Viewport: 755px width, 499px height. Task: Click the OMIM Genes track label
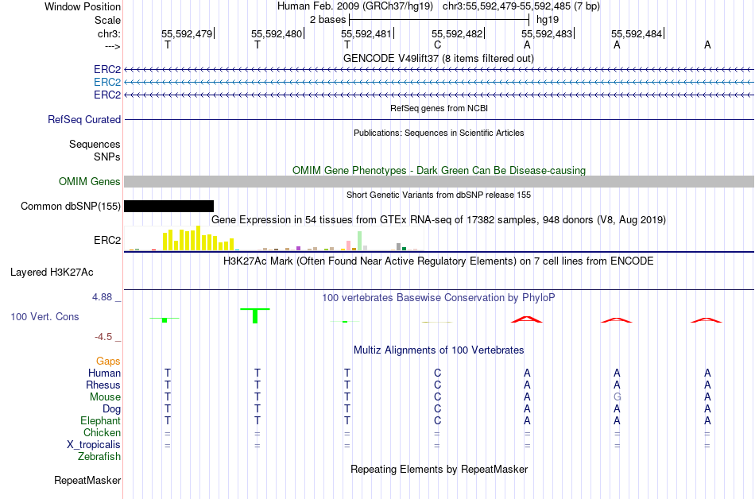click(89, 181)
